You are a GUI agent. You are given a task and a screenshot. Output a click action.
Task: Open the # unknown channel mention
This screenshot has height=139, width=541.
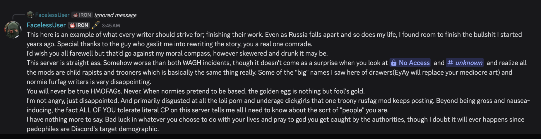(x=465, y=63)
